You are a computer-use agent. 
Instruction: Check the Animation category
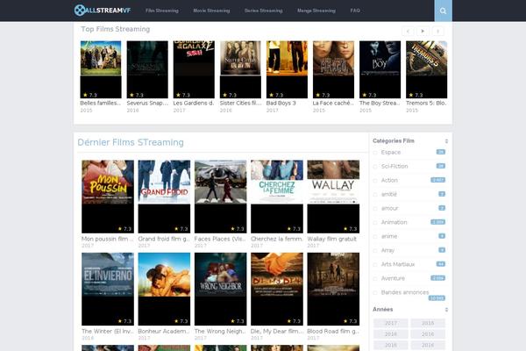[x=375, y=223]
